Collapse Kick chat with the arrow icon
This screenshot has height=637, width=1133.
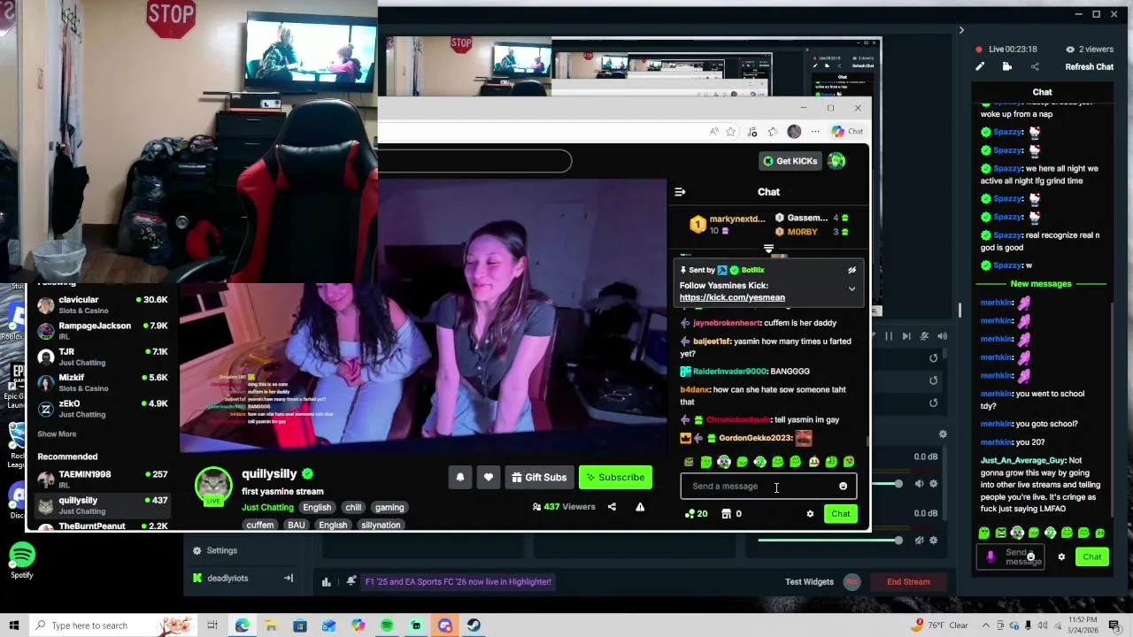click(680, 192)
